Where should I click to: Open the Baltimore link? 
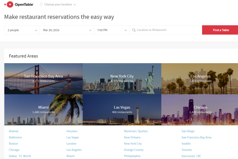[16, 137]
